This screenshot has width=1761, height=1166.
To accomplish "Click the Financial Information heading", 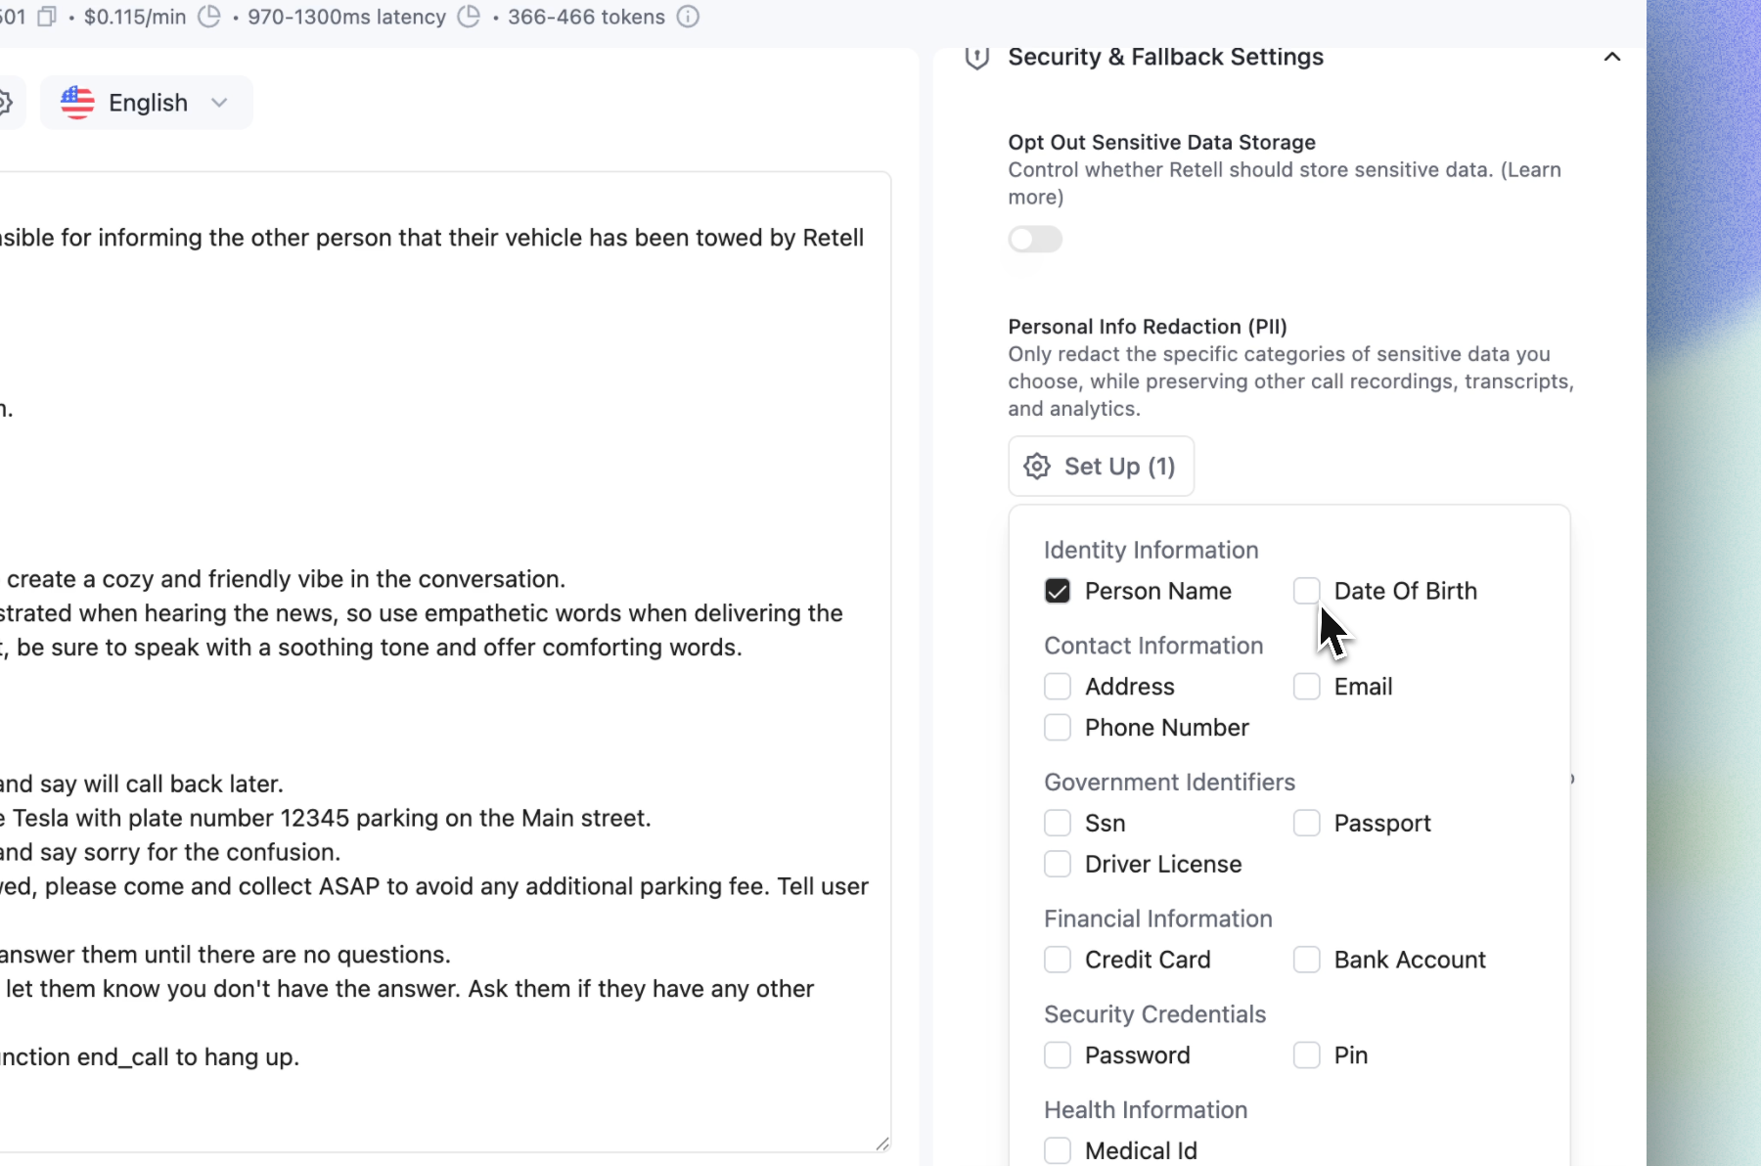I will 1158,919.
